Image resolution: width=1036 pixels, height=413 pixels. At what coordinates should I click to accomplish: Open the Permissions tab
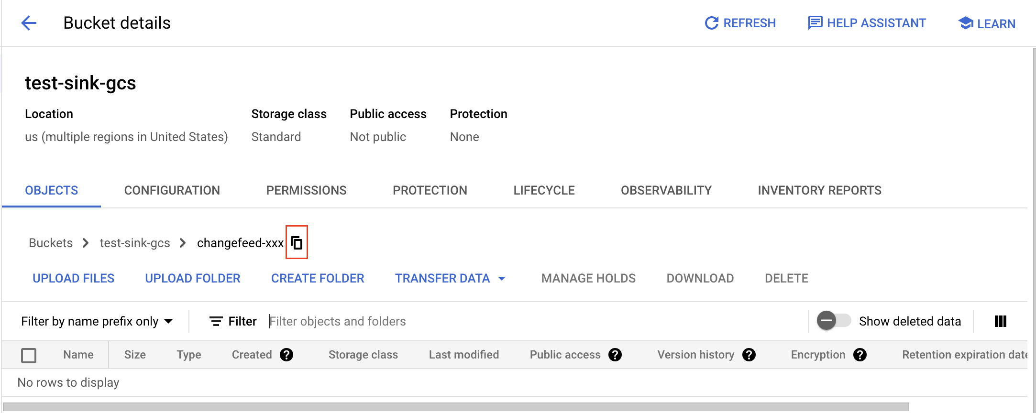[306, 190]
